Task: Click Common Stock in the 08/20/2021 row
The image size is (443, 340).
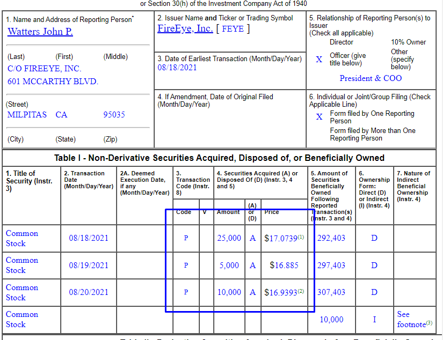Action: point(22,293)
